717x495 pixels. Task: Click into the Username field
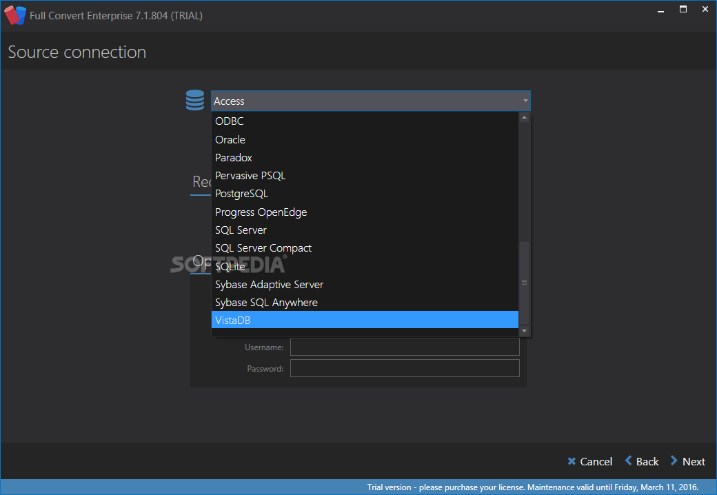tap(405, 347)
